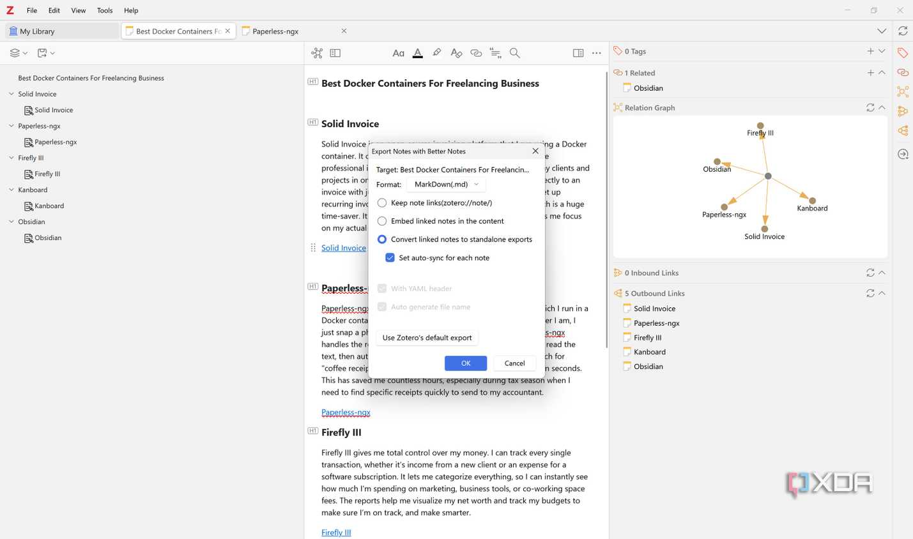Image resolution: width=913 pixels, height=539 pixels.
Task: Pick the highlight pen tool
Action: click(x=437, y=53)
